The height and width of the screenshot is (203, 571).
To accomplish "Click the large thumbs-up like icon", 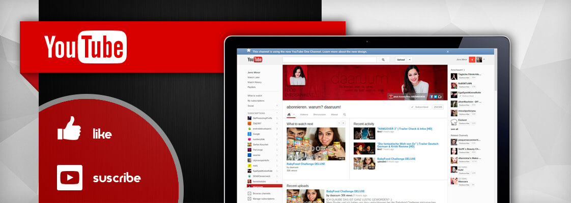I will coord(69,128).
